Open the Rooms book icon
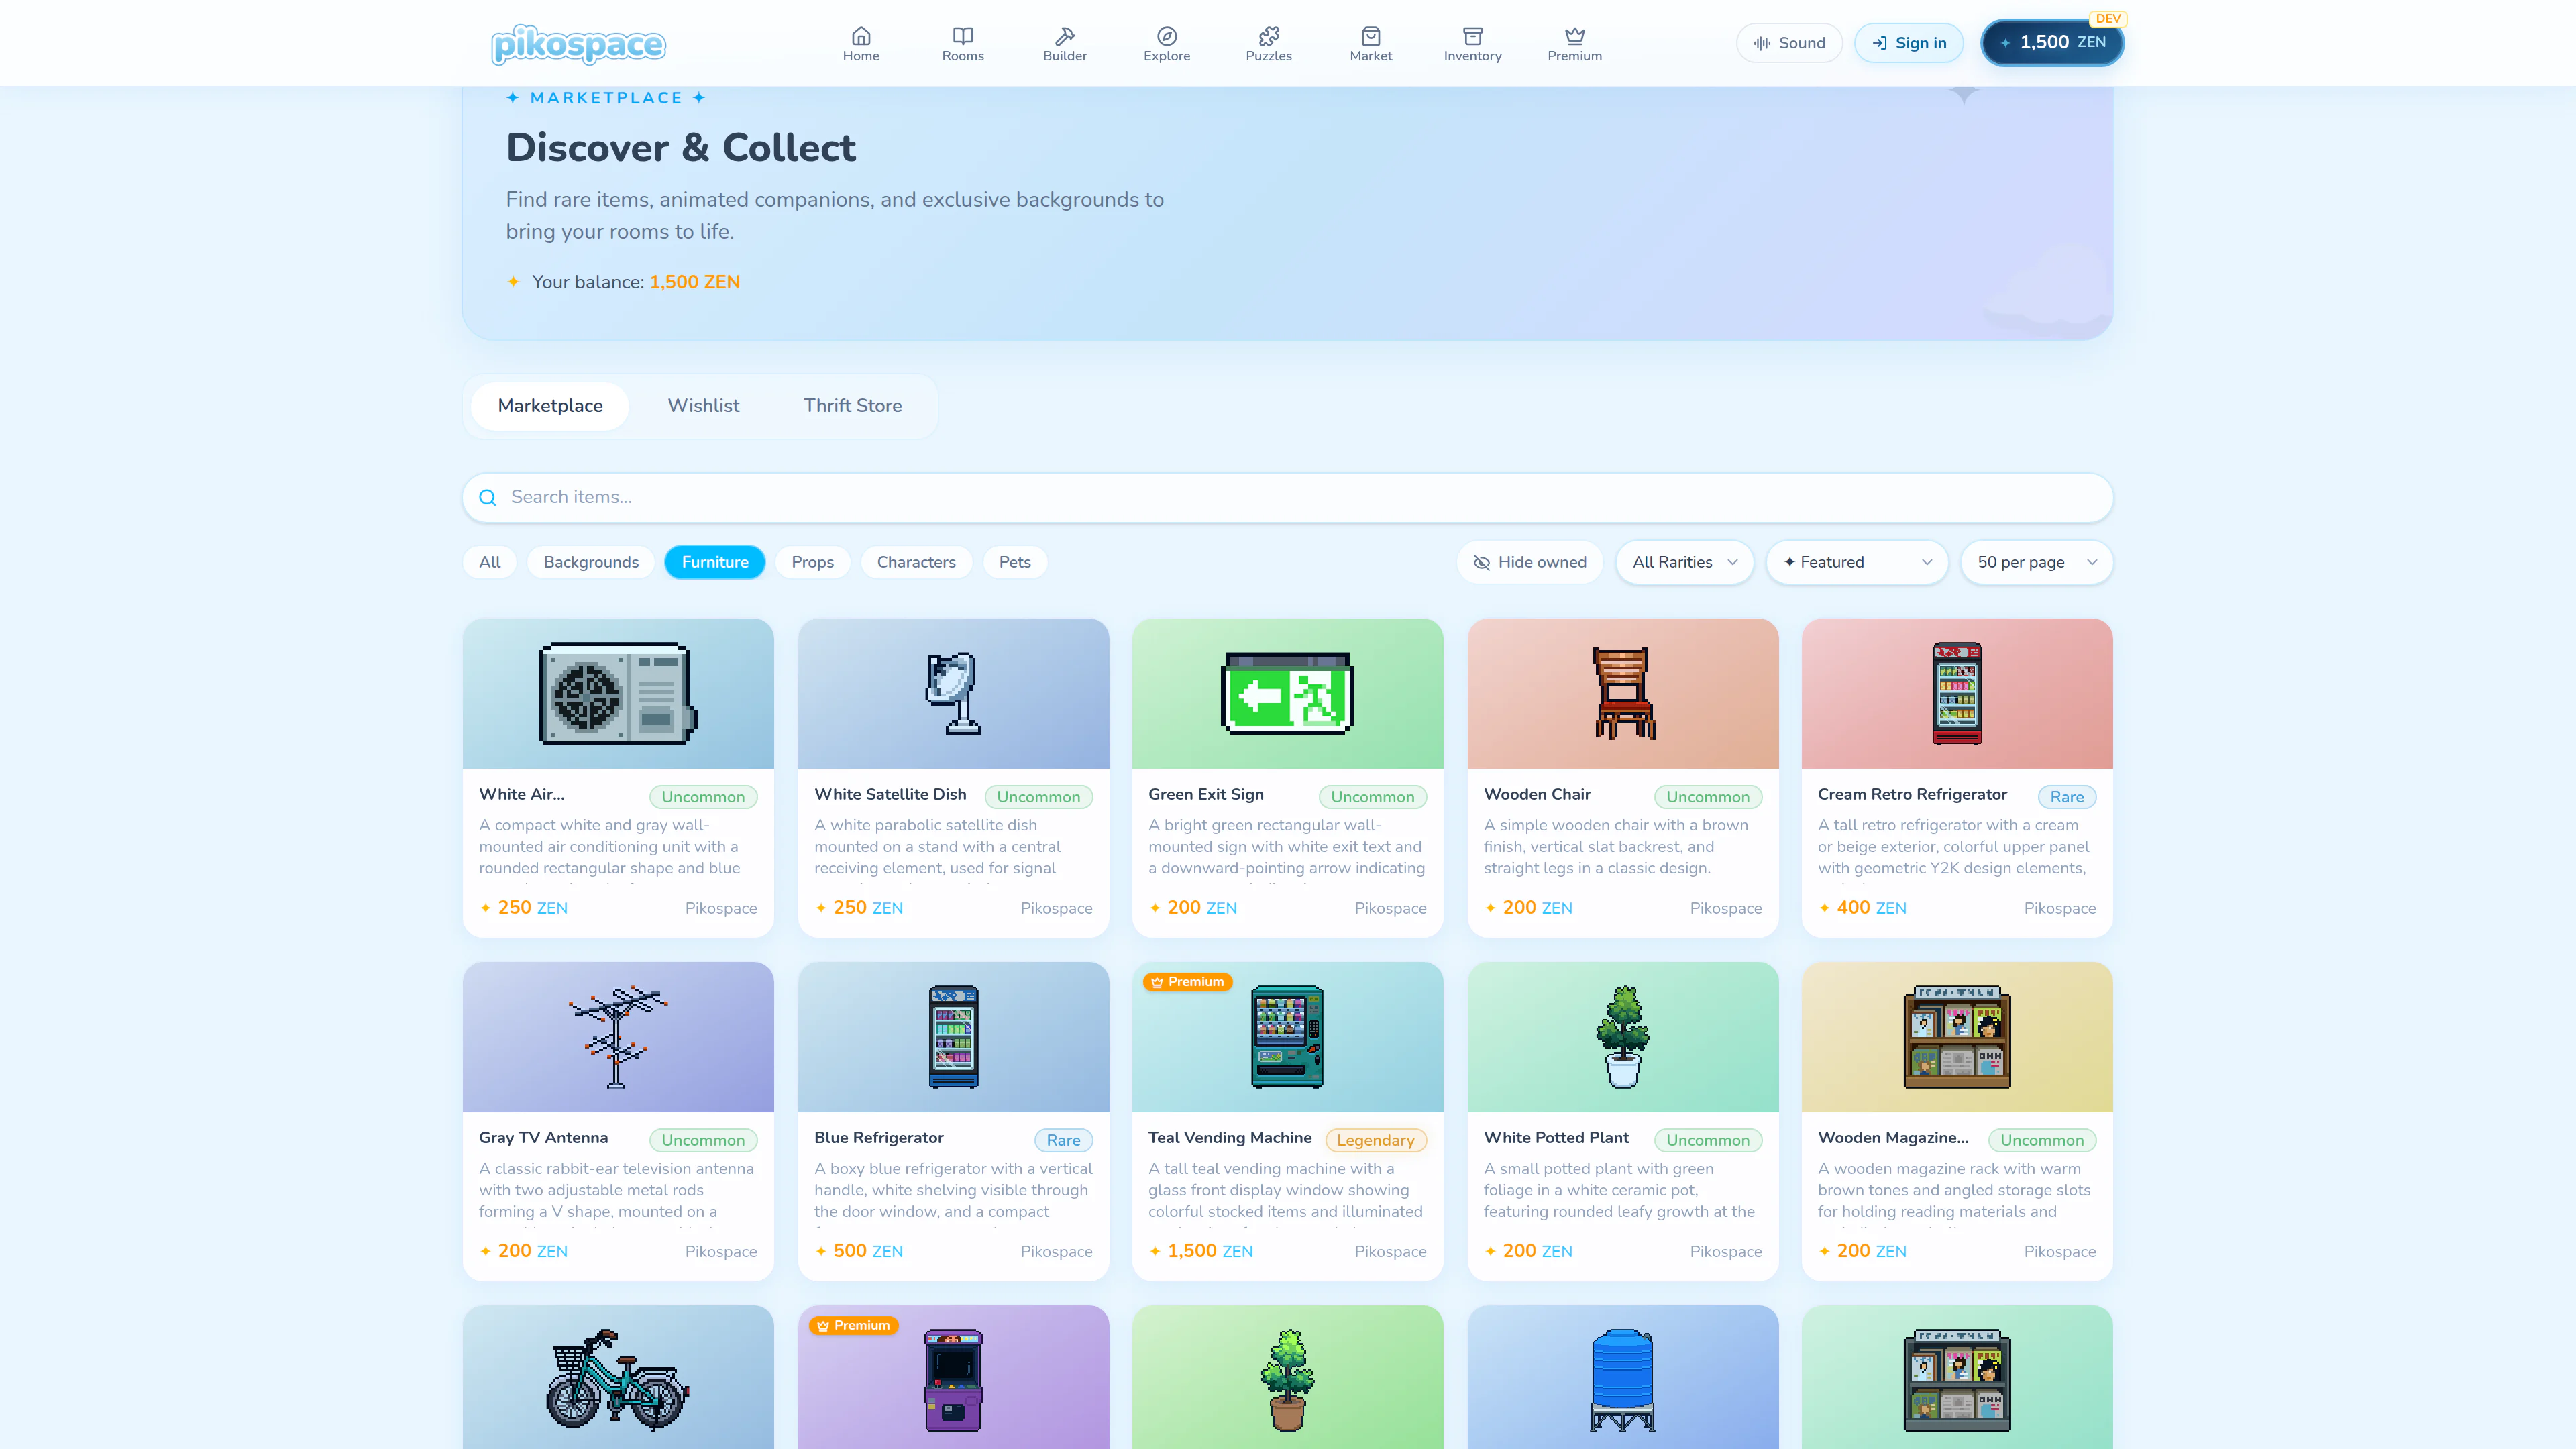 point(962,36)
